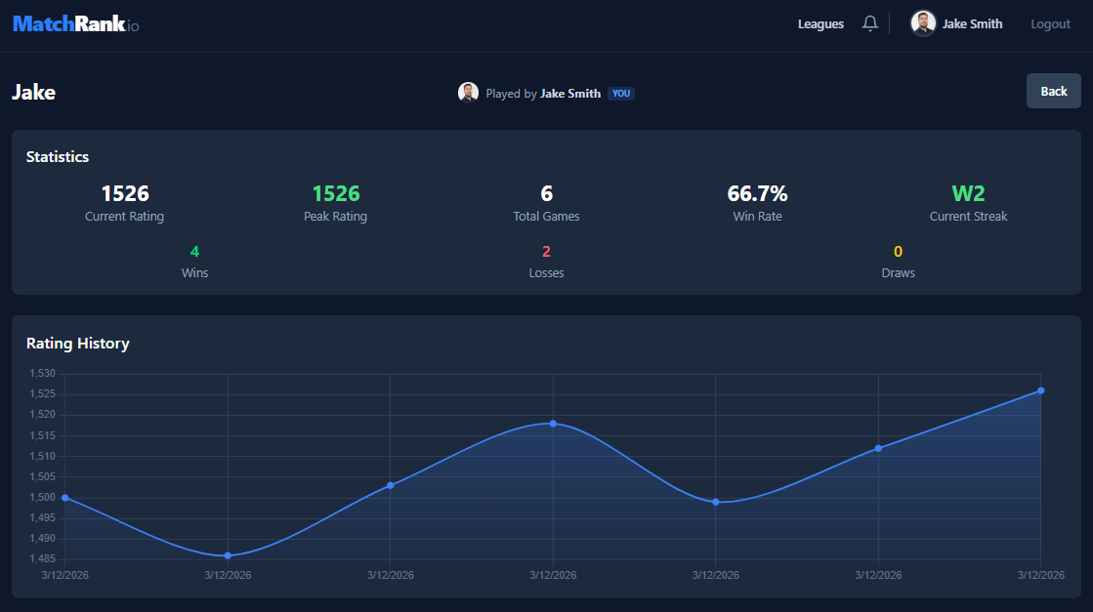This screenshot has width=1093, height=612.
Task: Click the 66.7% Win Rate stat
Action: [757, 193]
